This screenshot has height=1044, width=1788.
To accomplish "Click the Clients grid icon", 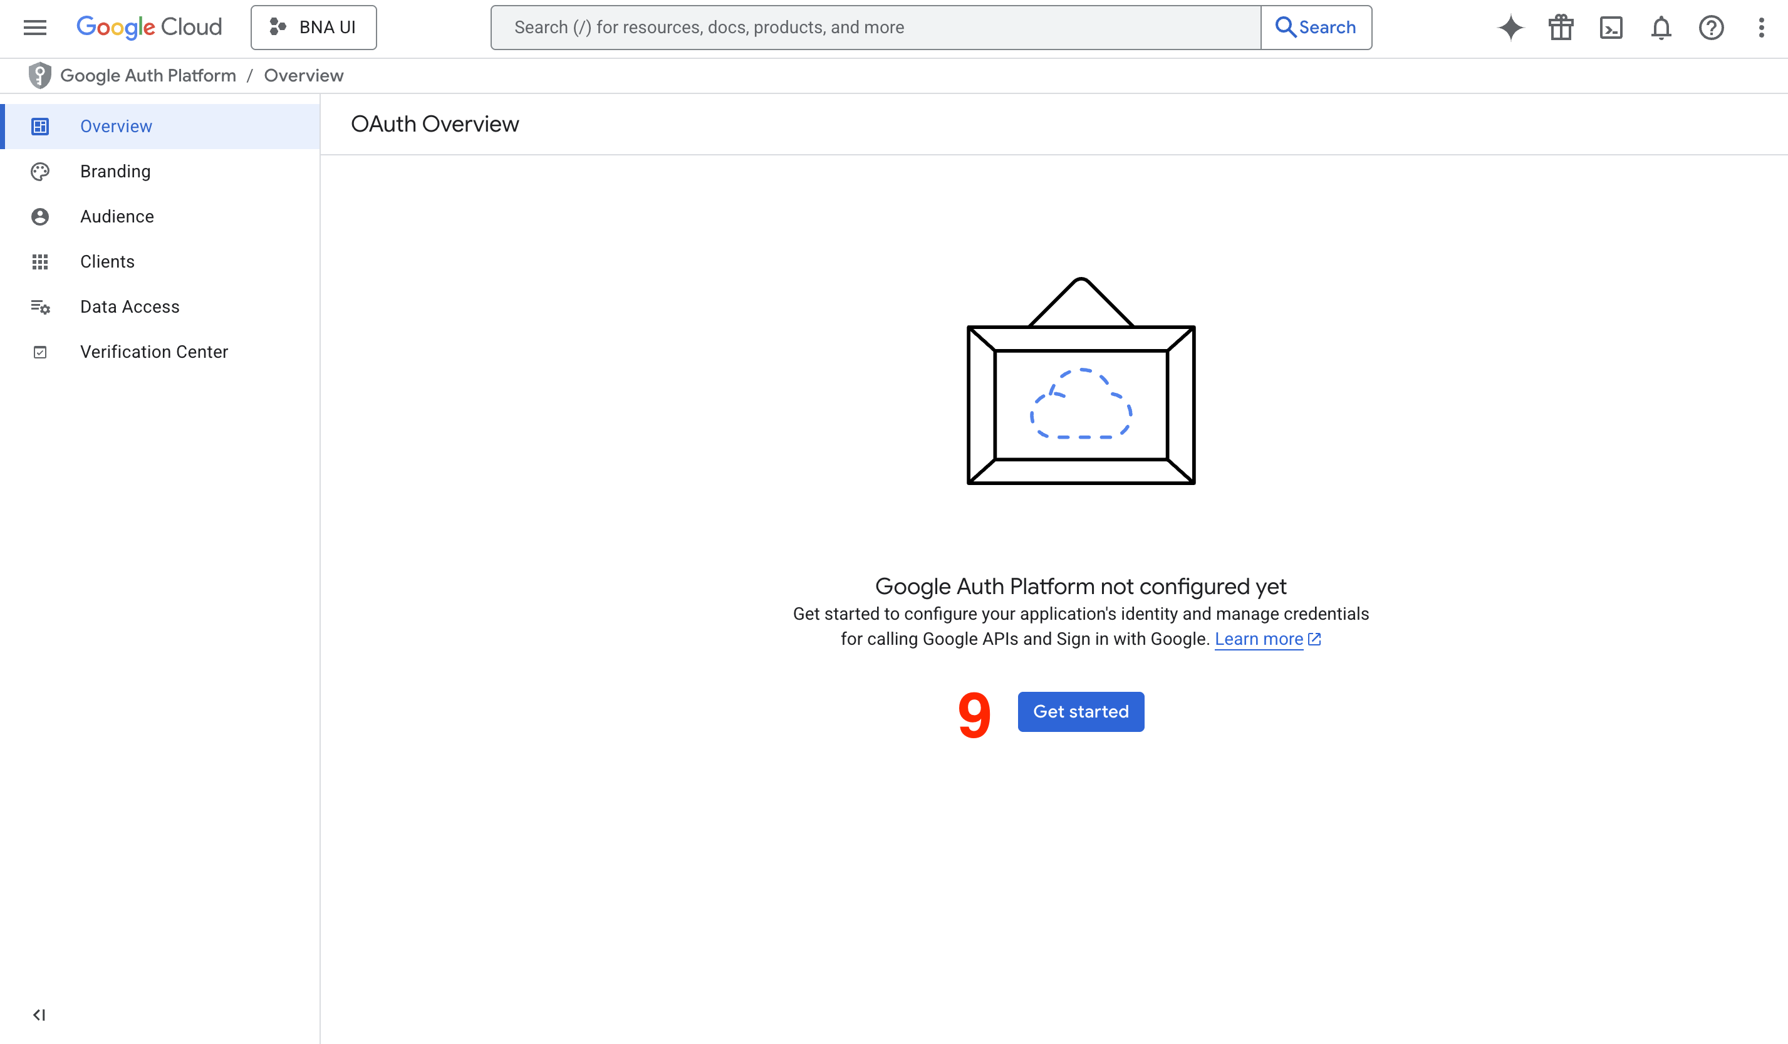I will coord(39,262).
